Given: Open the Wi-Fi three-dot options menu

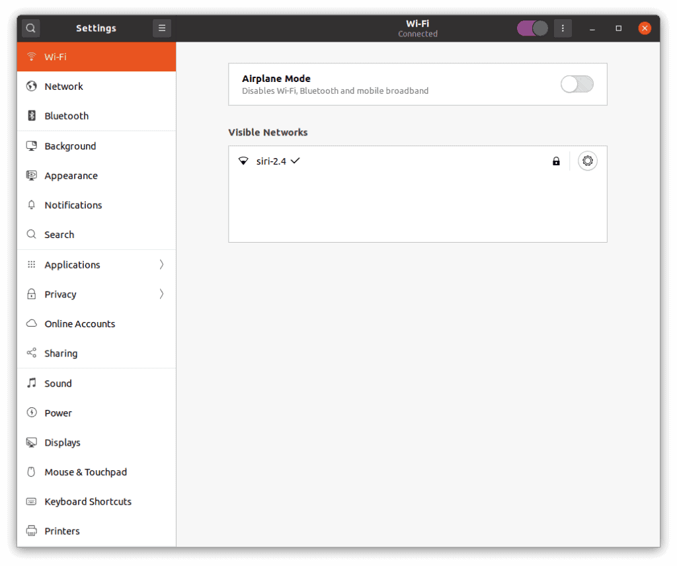Looking at the screenshot, I should point(563,28).
